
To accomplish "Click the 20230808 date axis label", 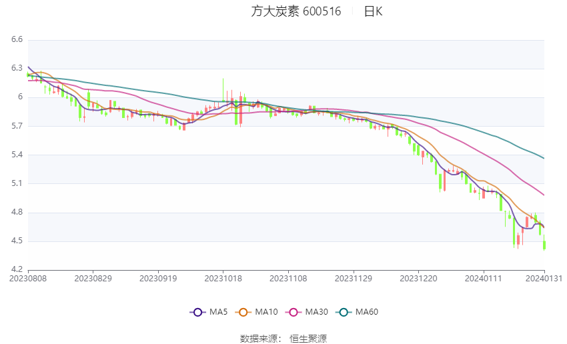I will (28, 279).
